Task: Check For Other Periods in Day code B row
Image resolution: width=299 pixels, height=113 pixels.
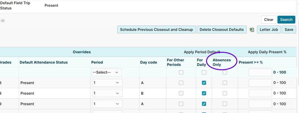Action: click(181, 93)
